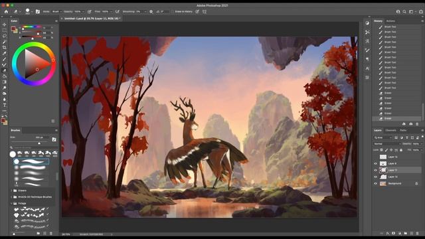Image resolution: width=425 pixels, height=239 pixels.
Task: Create a new layer group folder
Action: (406, 233)
